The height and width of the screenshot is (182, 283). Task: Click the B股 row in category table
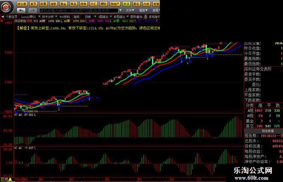pyautogui.click(x=264, y=116)
